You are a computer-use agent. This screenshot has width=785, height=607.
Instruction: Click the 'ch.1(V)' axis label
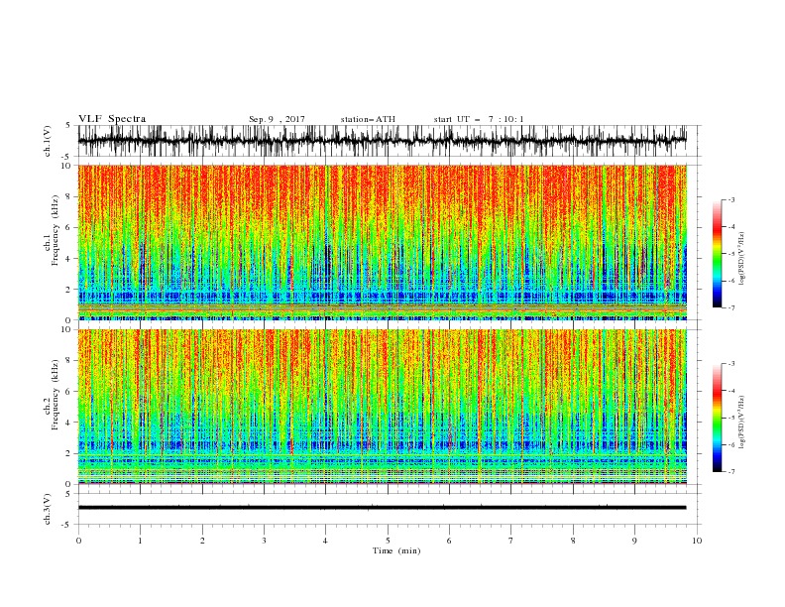(48, 141)
